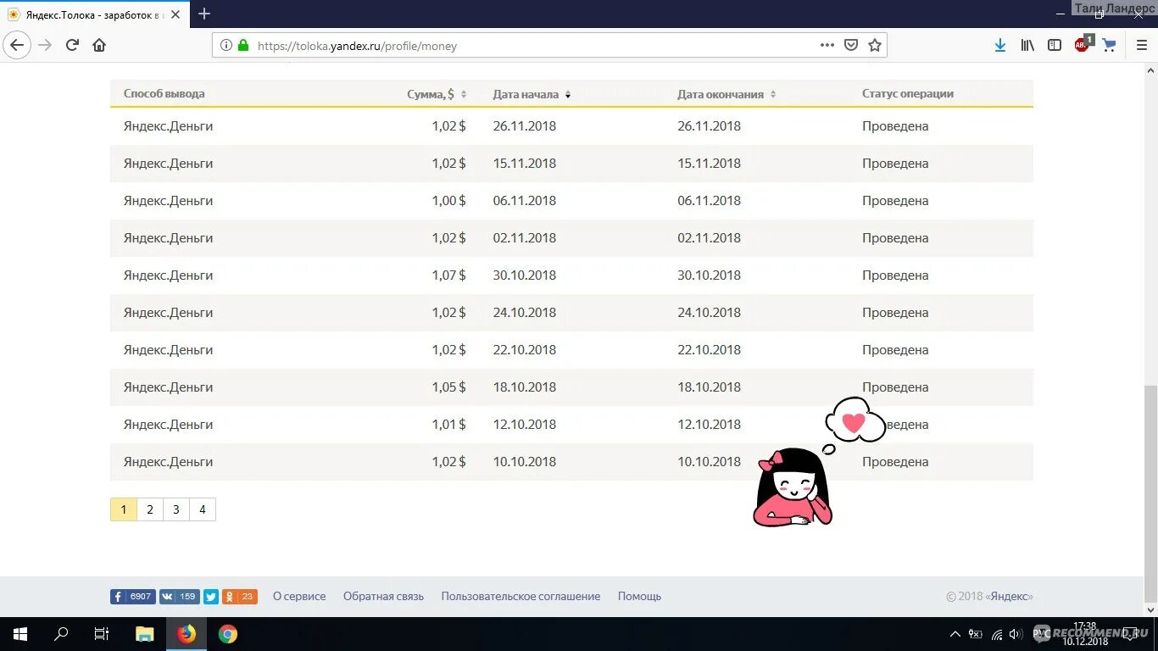
Task: Go to page 2 of withdrawals
Action: (x=150, y=509)
